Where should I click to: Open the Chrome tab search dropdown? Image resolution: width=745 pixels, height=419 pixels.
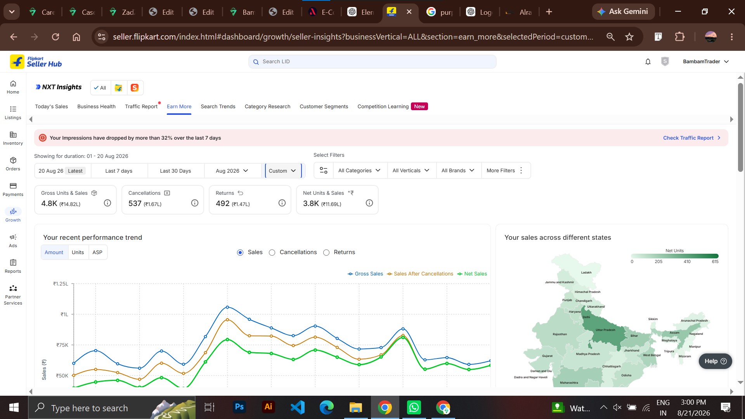click(x=12, y=12)
